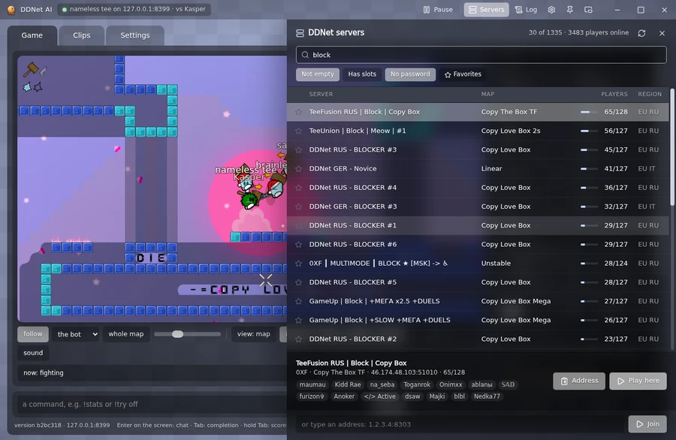Open the 'the bot' follow target dropdown
Screen dimensions: 676x440
coord(76,334)
